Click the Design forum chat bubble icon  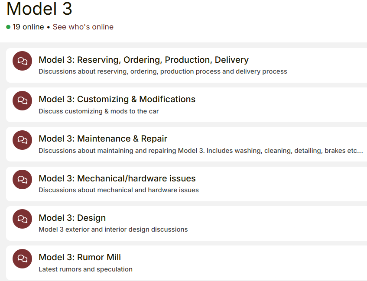point(22,219)
